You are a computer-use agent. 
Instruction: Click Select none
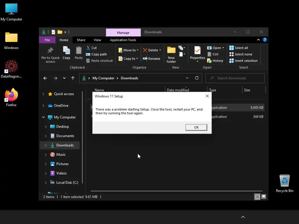(241, 54)
